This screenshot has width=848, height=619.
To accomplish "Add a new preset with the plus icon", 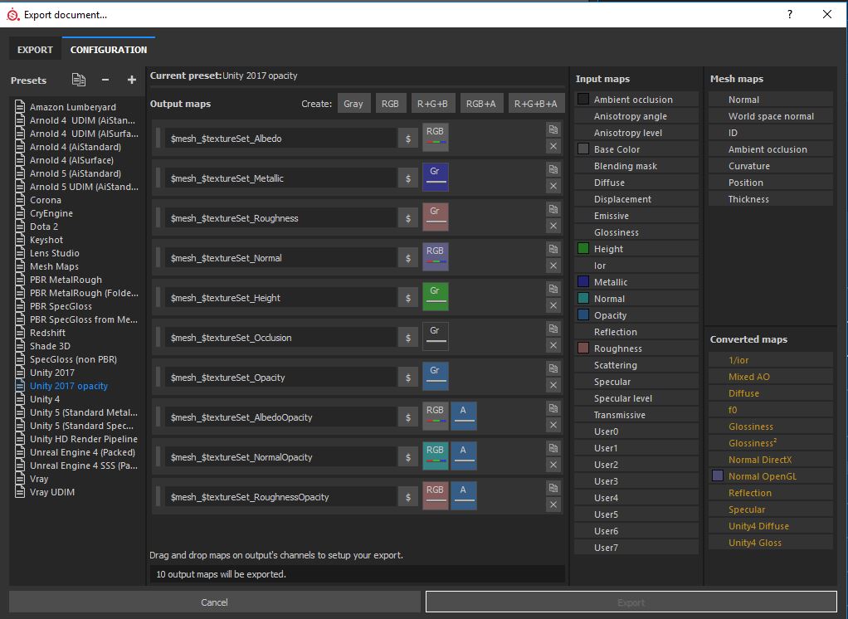I will (x=131, y=80).
